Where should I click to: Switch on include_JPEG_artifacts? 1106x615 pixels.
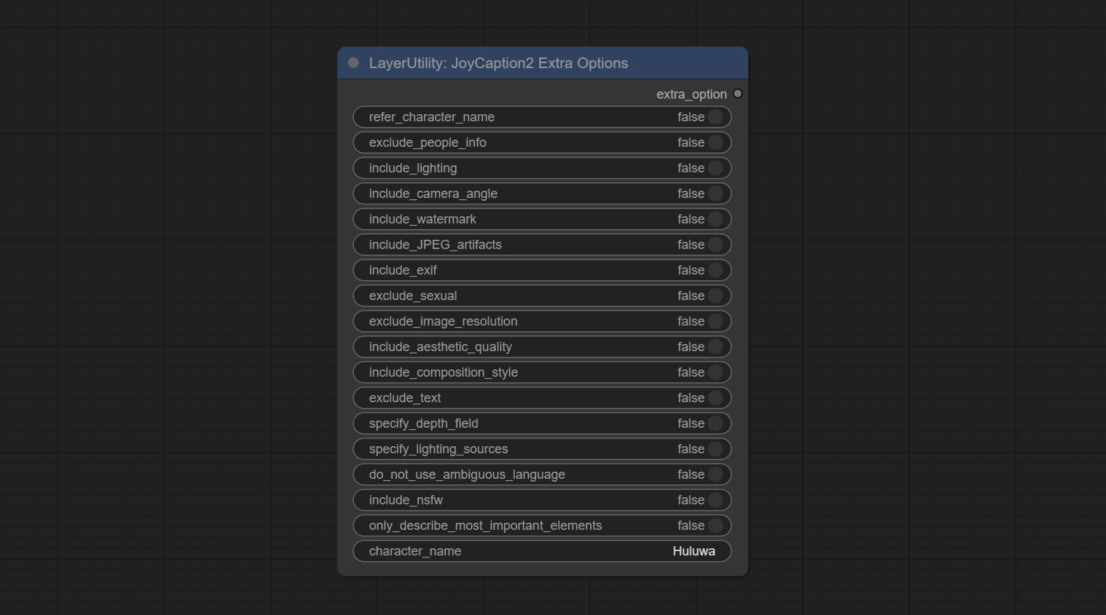coord(542,245)
